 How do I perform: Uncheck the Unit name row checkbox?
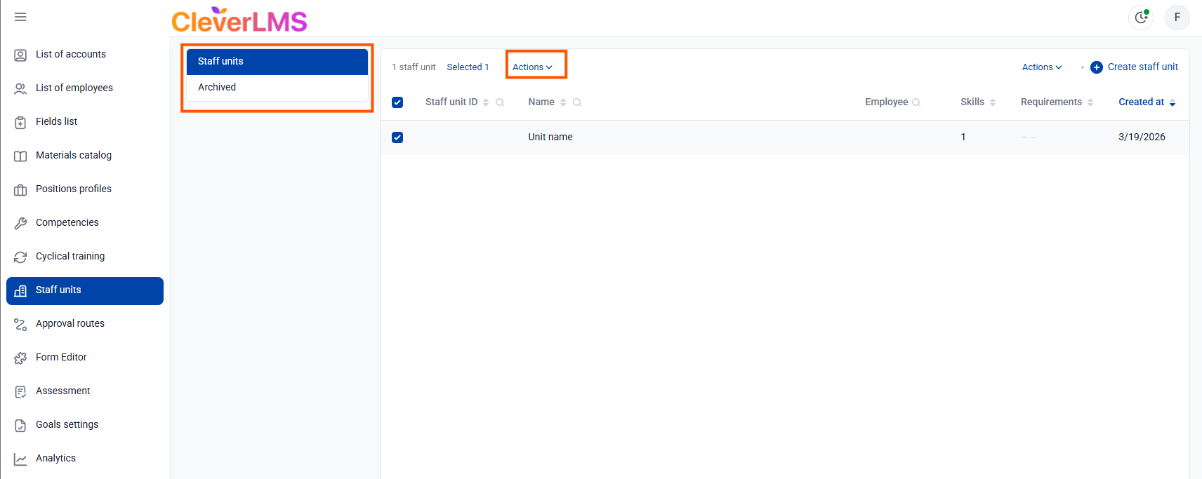click(x=397, y=137)
